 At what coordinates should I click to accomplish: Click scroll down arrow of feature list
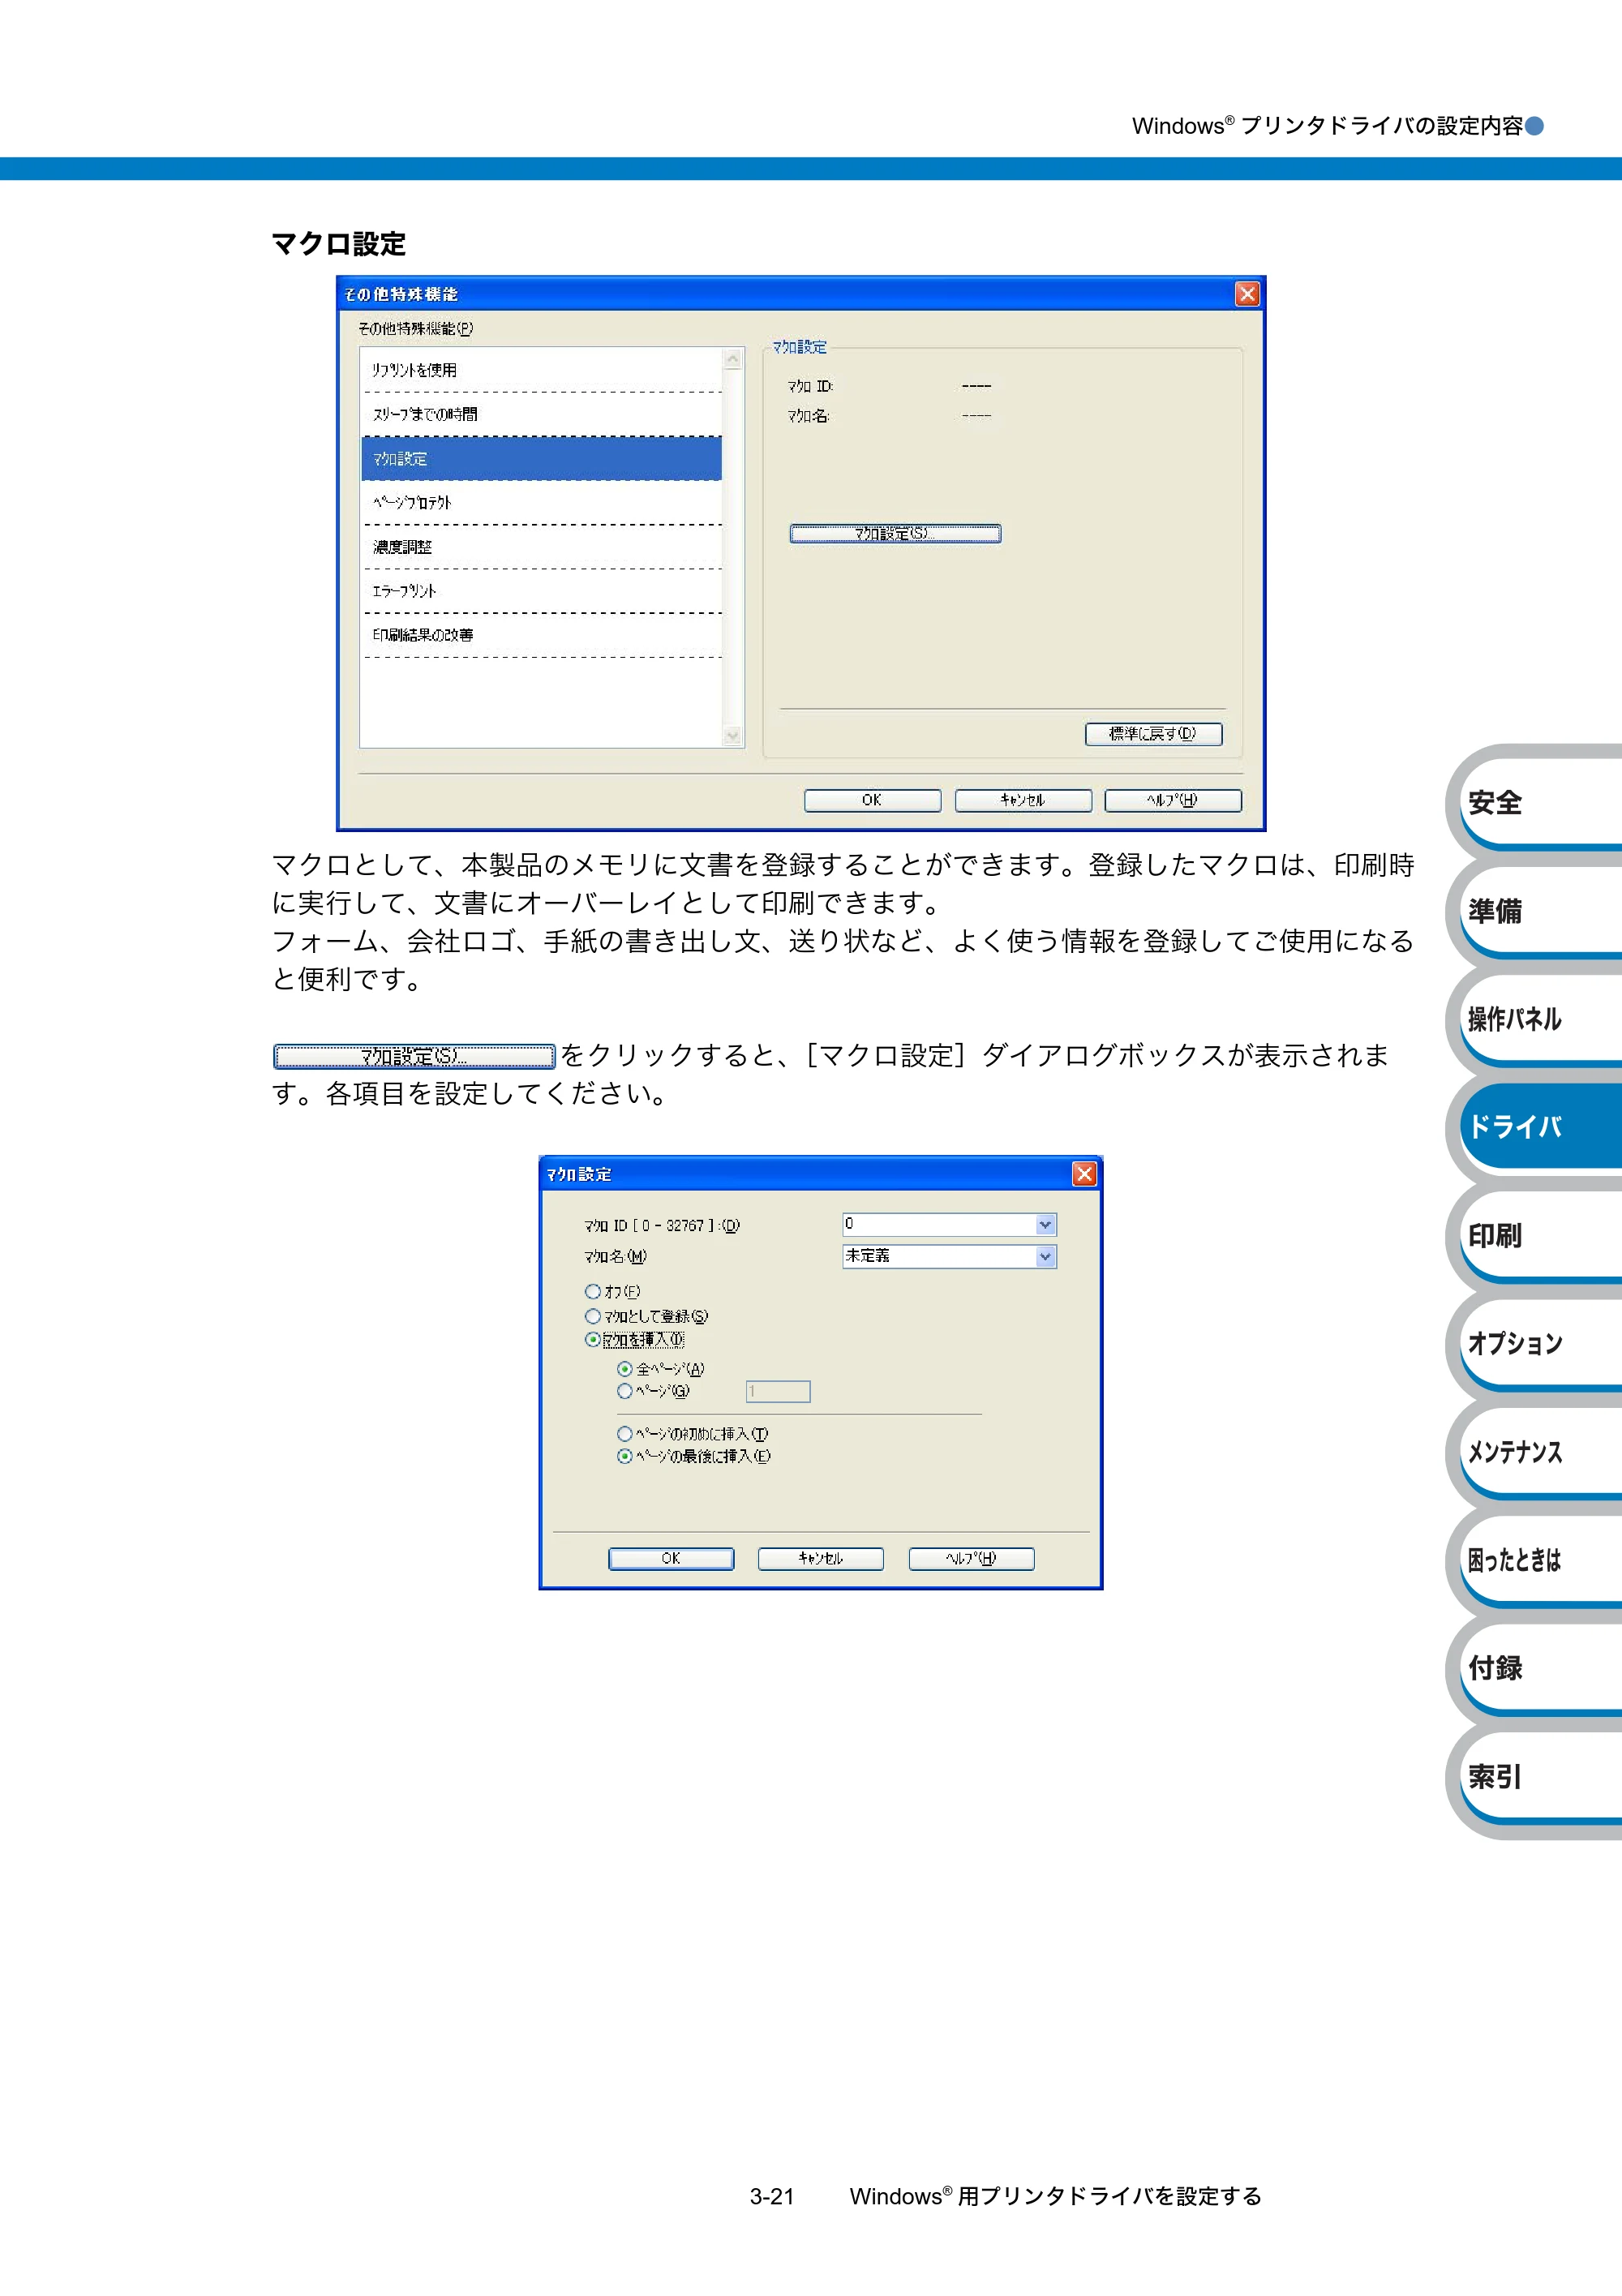coord(733,736)
